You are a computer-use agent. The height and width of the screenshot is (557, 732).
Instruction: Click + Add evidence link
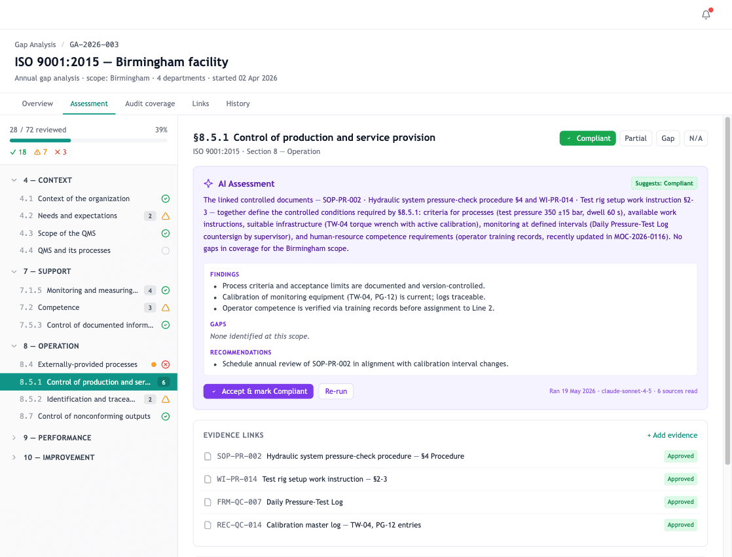coord(672,435)
